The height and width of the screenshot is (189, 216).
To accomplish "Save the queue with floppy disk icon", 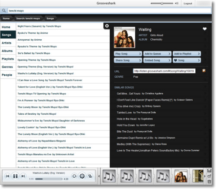I will click(209, 170).
